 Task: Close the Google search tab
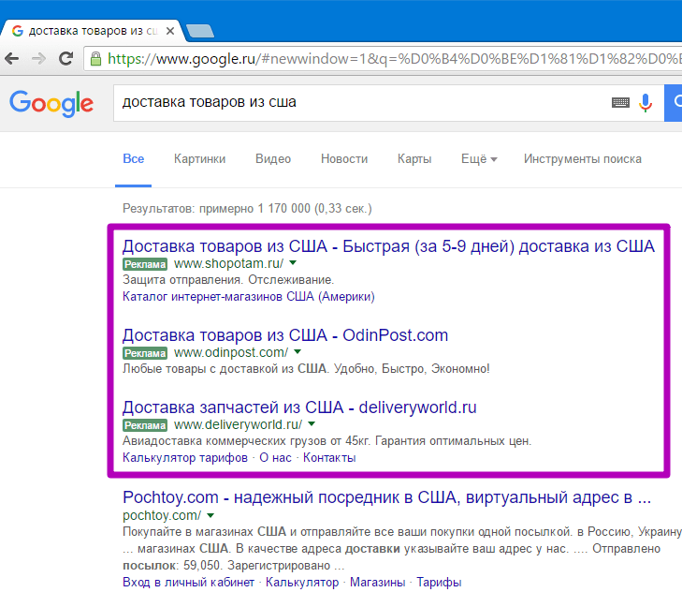pos(170,31)
